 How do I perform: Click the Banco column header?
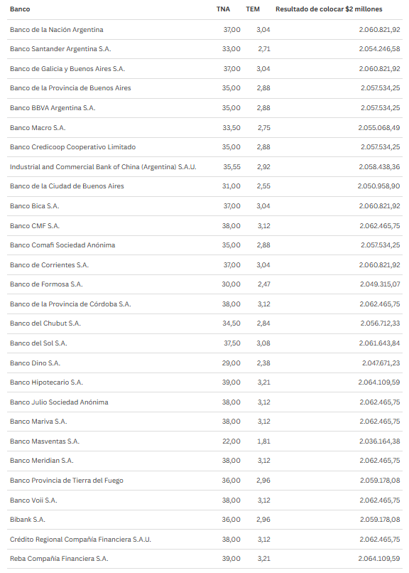20,9
